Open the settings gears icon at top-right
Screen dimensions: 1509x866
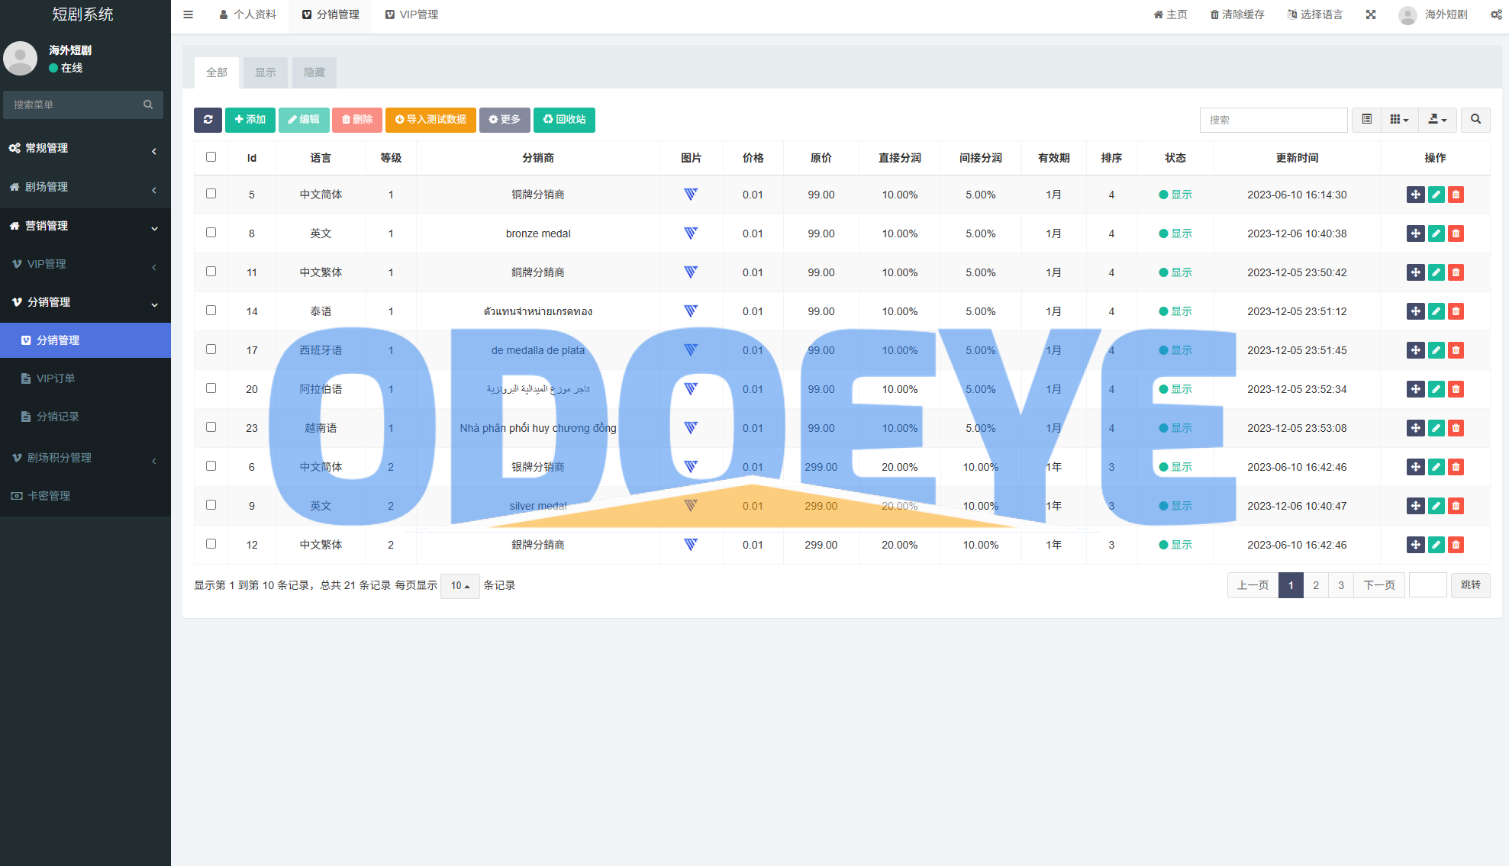[x=1496, y=14]
